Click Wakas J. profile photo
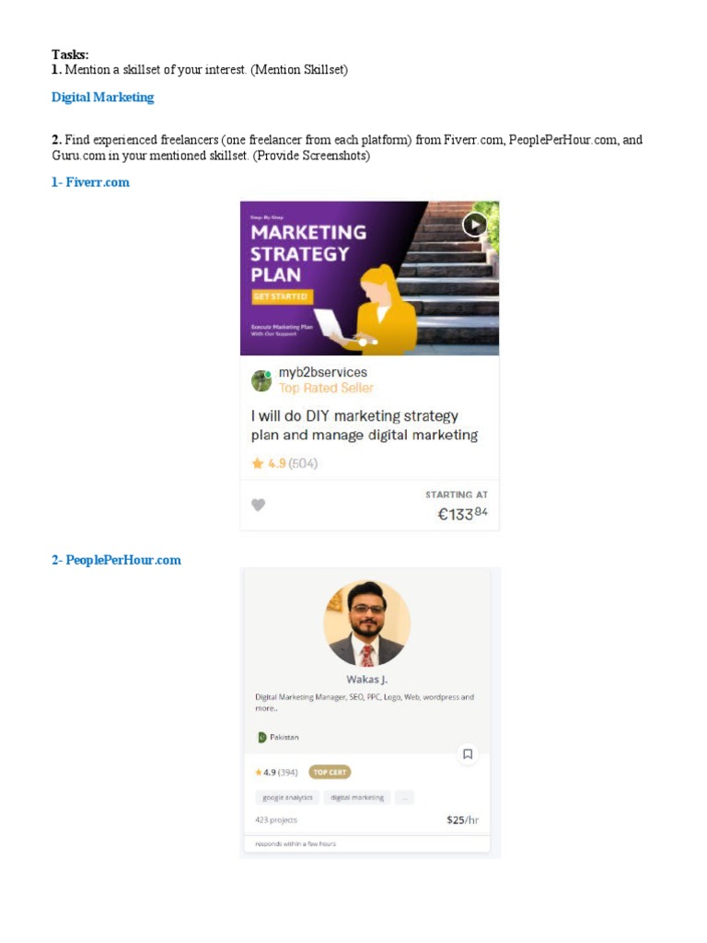The image size is (707, 943). [x=366, y=623]
